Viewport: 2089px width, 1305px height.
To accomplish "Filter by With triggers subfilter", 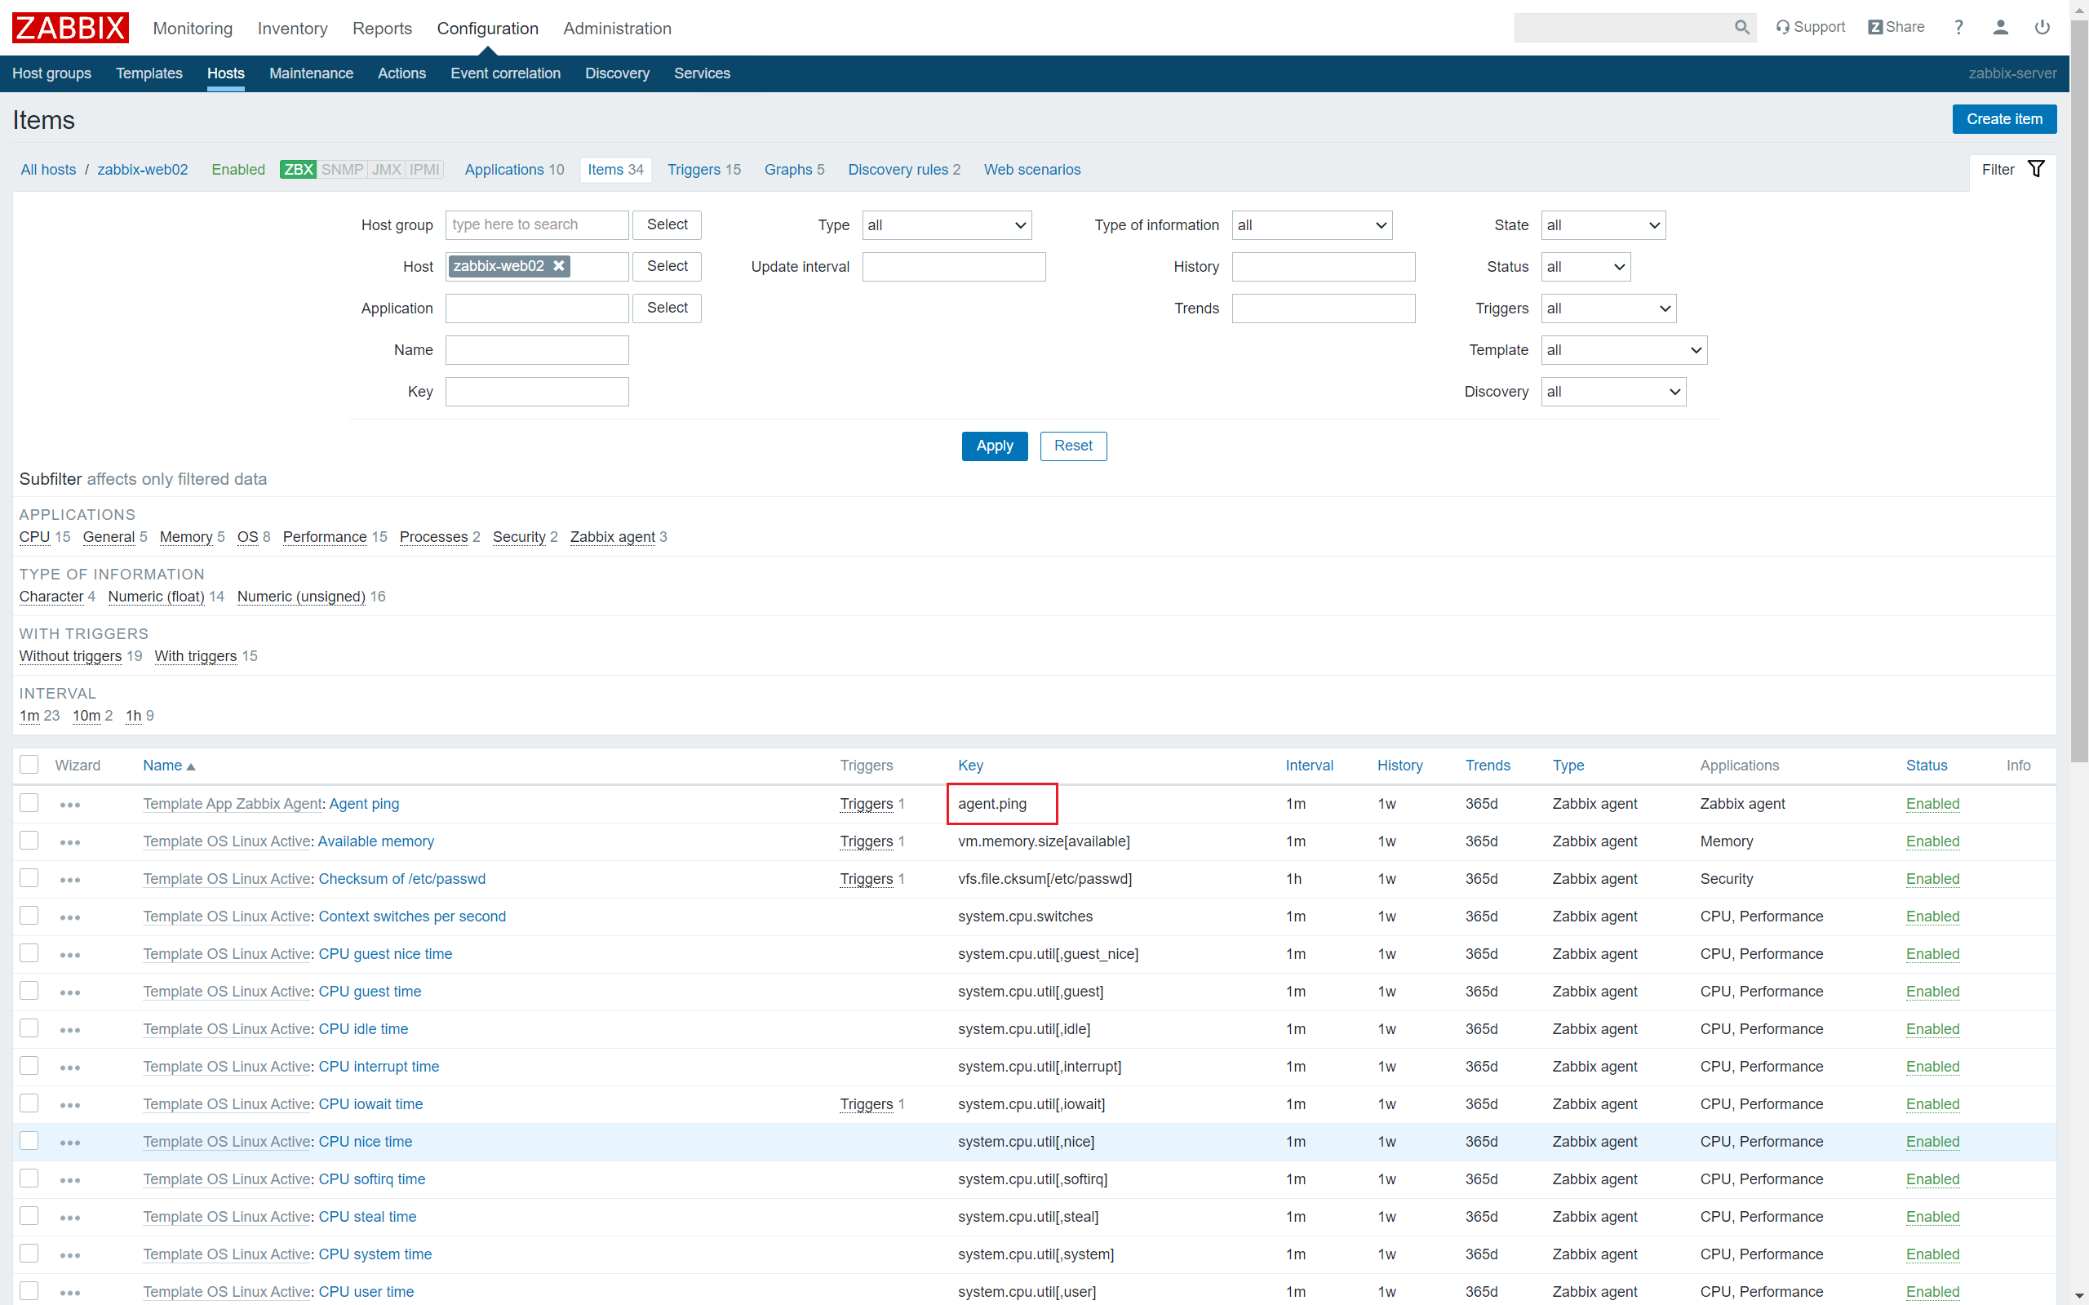I will tap(195, 656).
